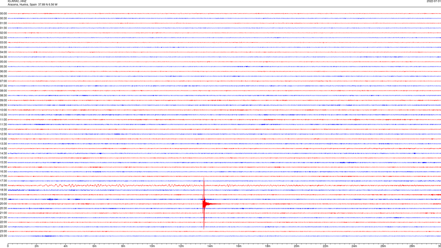The height and width of the screenshot is (248, 441).
Task: Click the '18m' tick label on time axis
Action: pos(268,246)
